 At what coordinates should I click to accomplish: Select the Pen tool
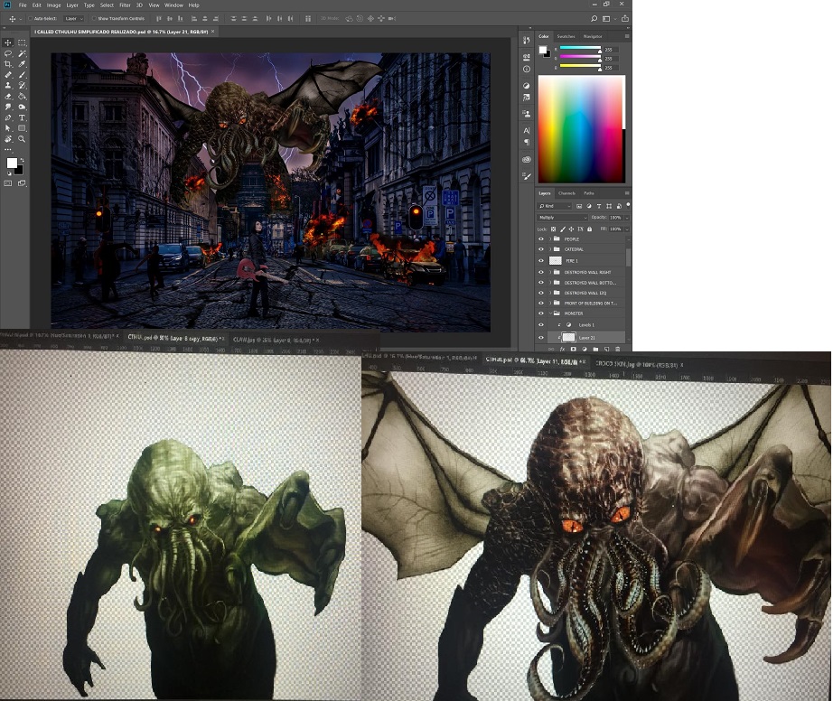click(8, 118)
